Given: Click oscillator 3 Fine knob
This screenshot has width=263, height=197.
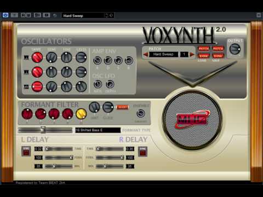Looking at the screenshot, I should click(x=66, y=86).
